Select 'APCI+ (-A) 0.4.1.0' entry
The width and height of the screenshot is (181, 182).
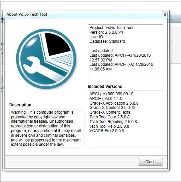(106, 99)
